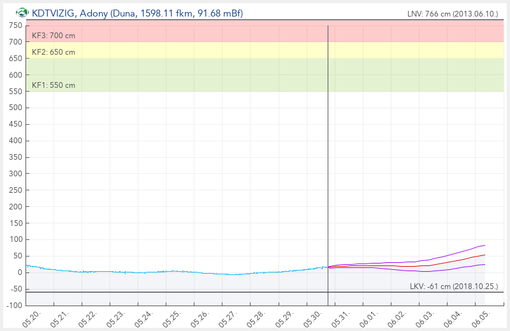Click the gray LKV minimum level line
Screen dimensions: 510x331
click(x=265, y=292)
